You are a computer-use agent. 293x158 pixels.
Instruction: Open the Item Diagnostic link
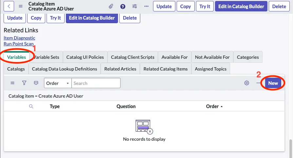click(19, 38)
